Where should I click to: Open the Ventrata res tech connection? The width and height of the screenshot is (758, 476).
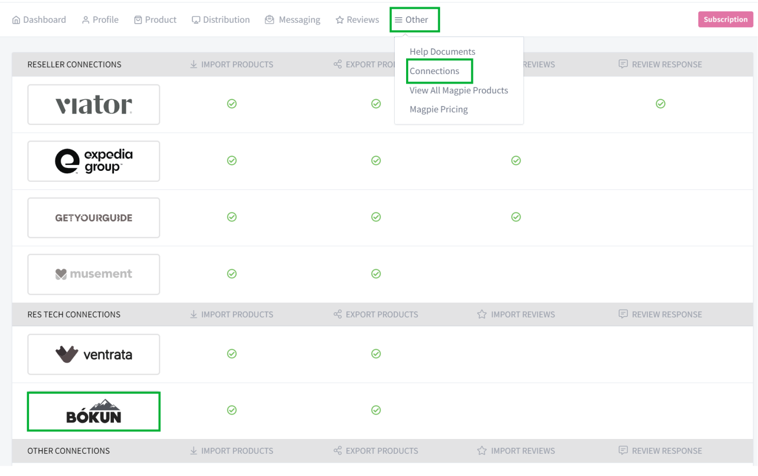coord(94,354)
